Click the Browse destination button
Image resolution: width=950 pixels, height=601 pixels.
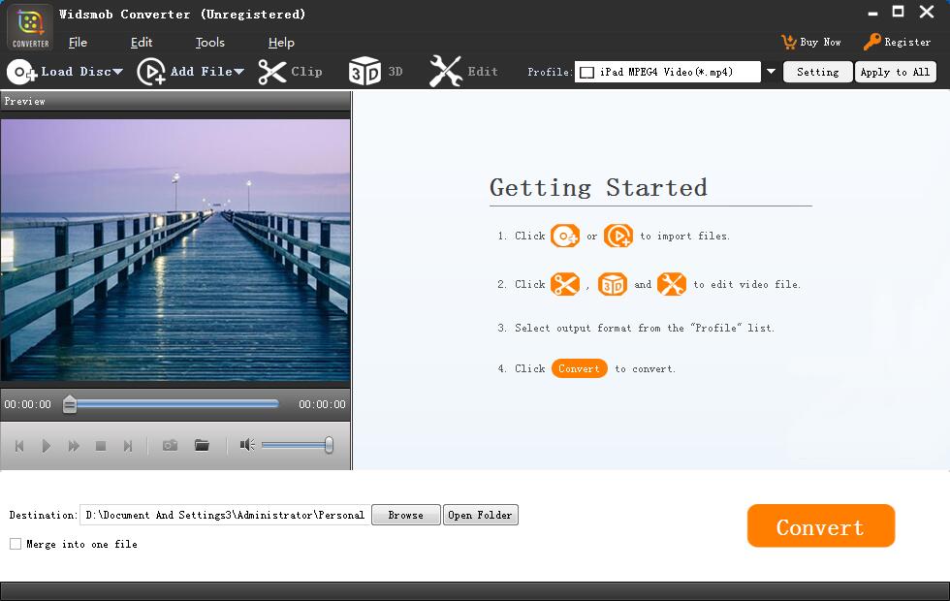[406, 515]
